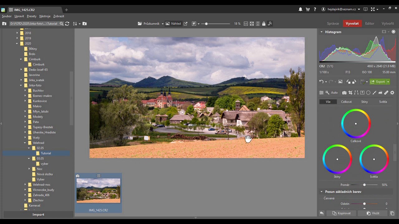This screenshot has height=224, width=399.
Task: Rotate image right
Action: tap(354, 82)
